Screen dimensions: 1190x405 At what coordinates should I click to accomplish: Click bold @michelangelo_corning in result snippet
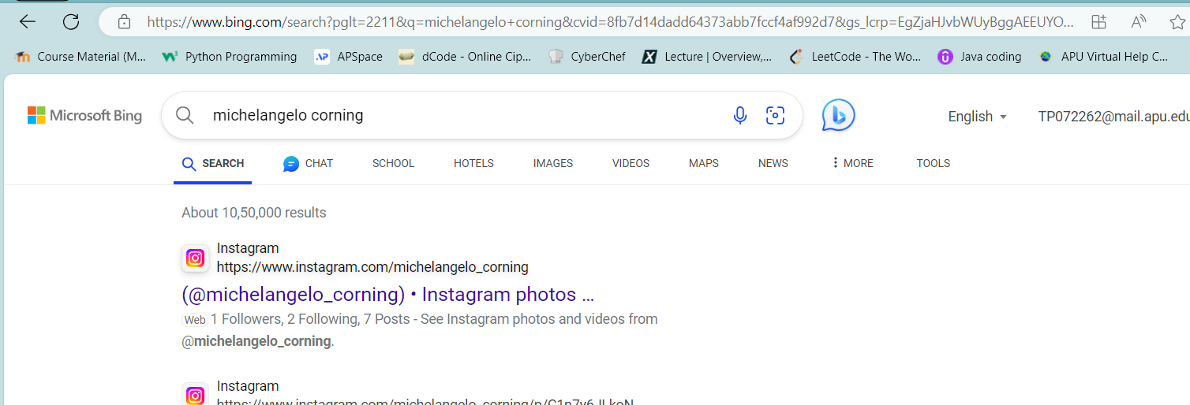(x=256, y=341)
